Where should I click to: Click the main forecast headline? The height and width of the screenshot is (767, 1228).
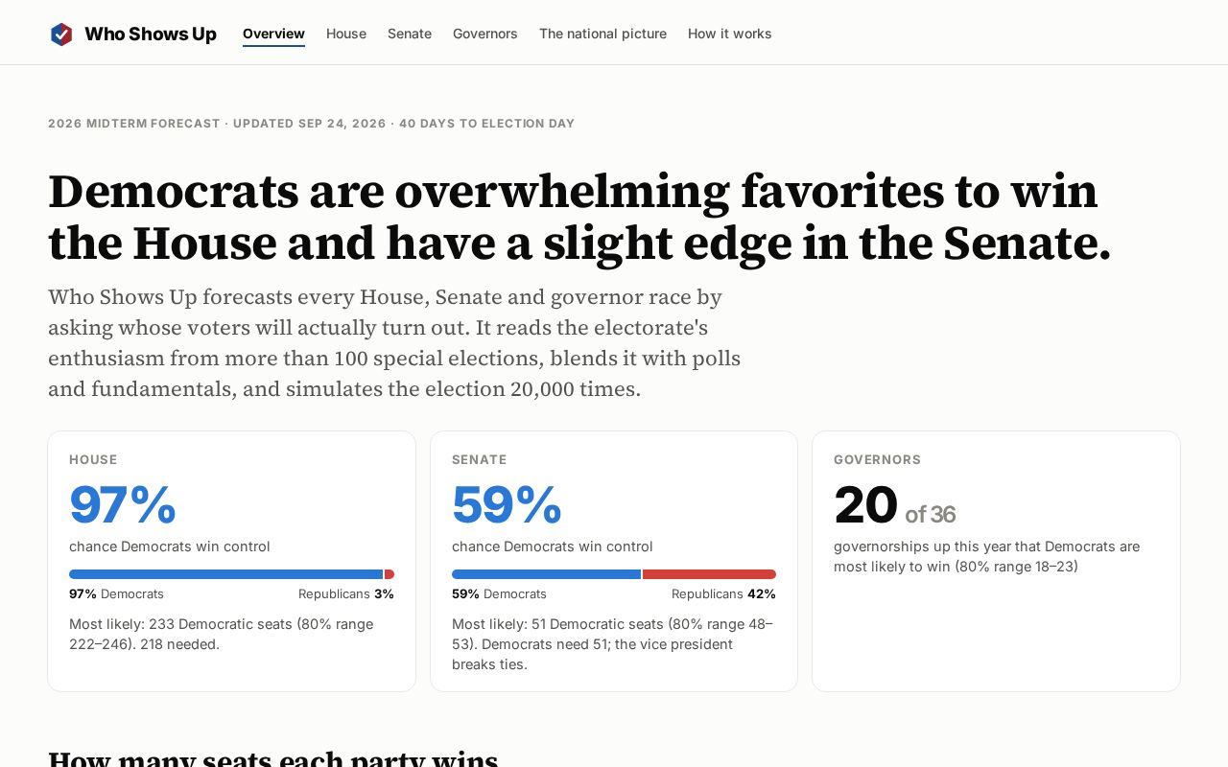pyautogui.click(x=579, y=218)
